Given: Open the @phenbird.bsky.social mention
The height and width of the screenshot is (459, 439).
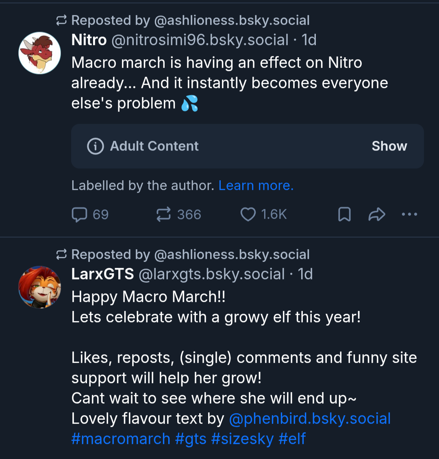Looking at the screenshot, I should [x=310, y=418].
